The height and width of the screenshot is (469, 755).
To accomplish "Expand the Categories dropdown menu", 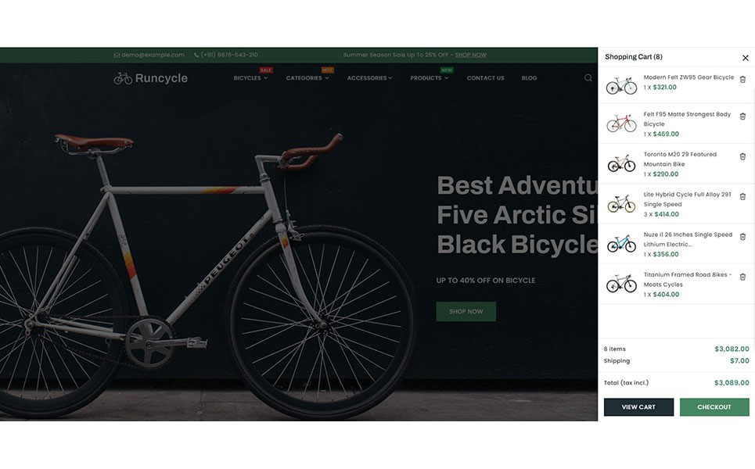I will click(307, 78).
